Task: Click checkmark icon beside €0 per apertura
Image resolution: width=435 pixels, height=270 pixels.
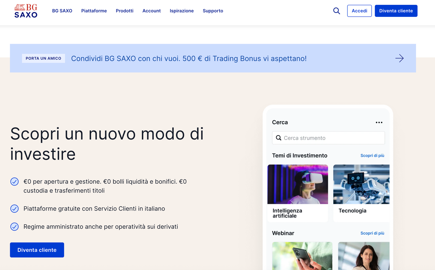Action: tap(14, 181)
